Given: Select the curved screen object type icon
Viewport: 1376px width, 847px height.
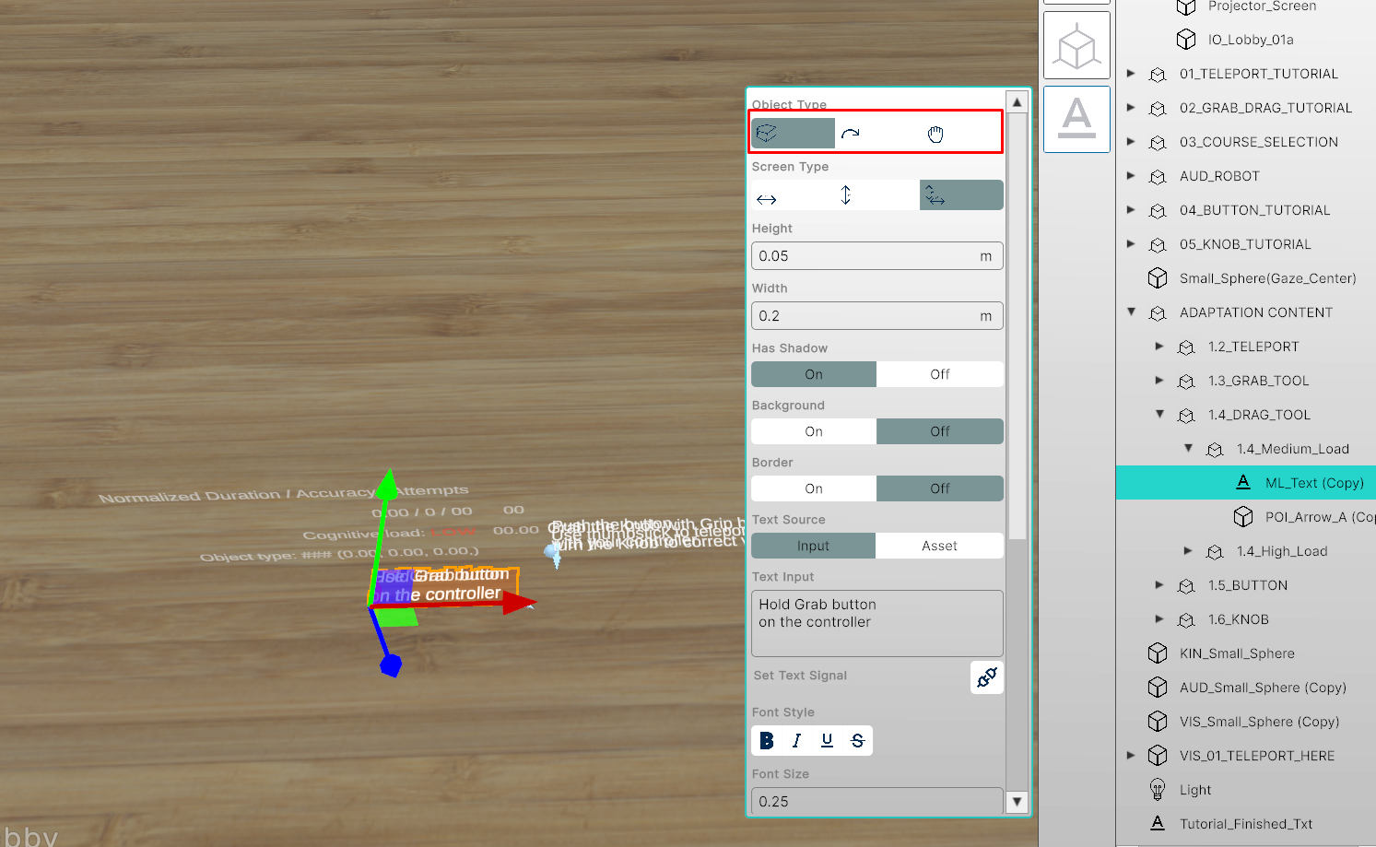Looking at the screenshot, I should click(x=851, y=134).
